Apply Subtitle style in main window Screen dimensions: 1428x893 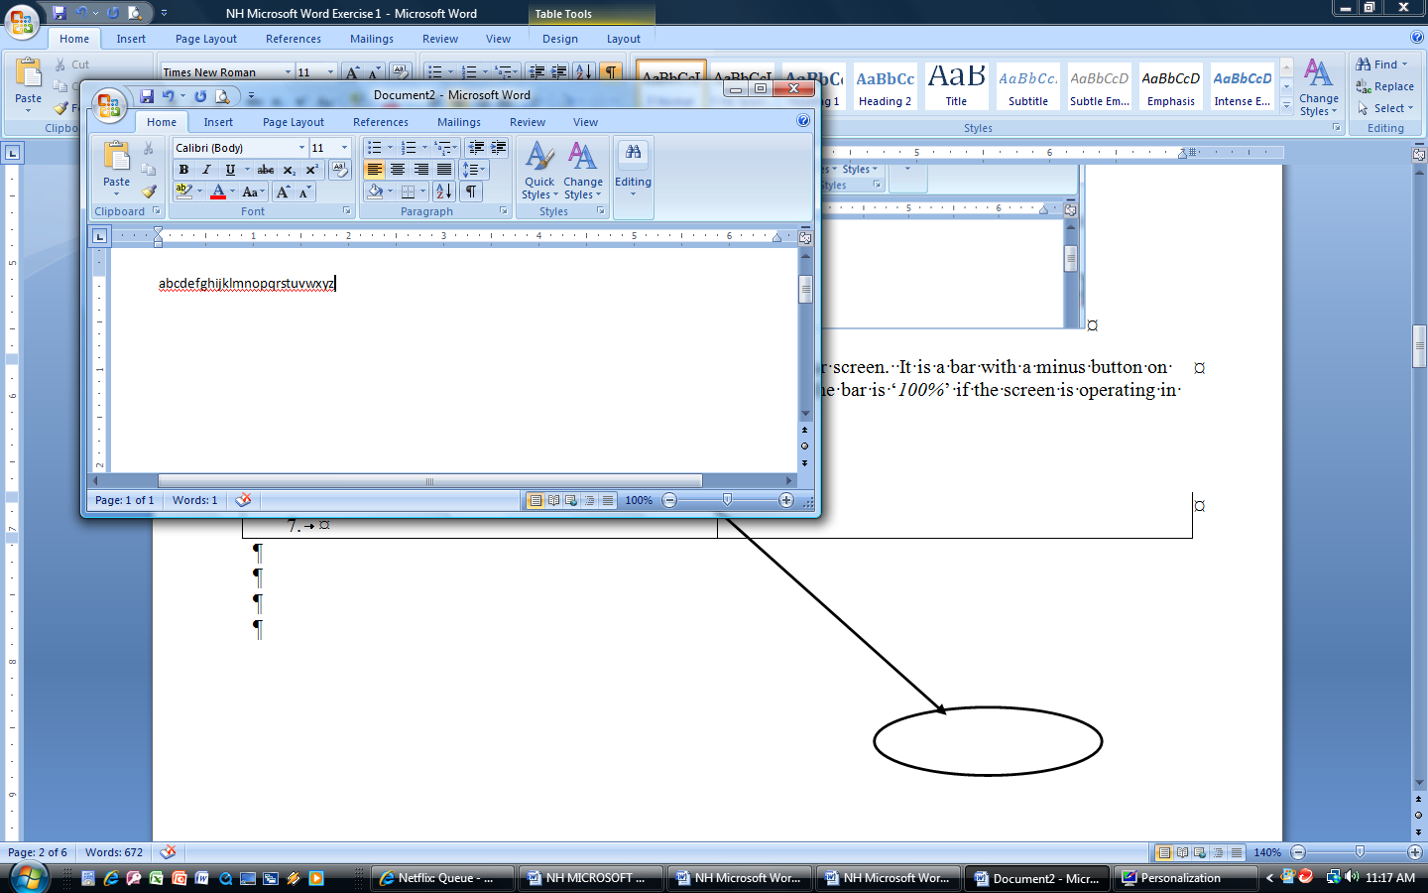tap(1028, 86)
